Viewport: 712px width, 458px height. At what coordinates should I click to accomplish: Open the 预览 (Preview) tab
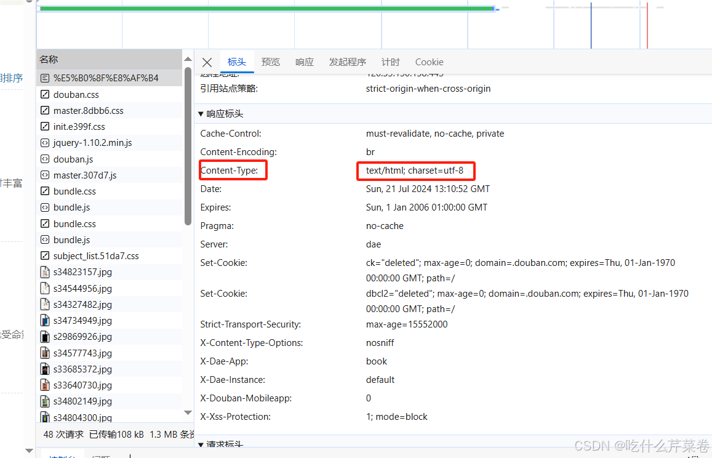[x=271, y=62]
